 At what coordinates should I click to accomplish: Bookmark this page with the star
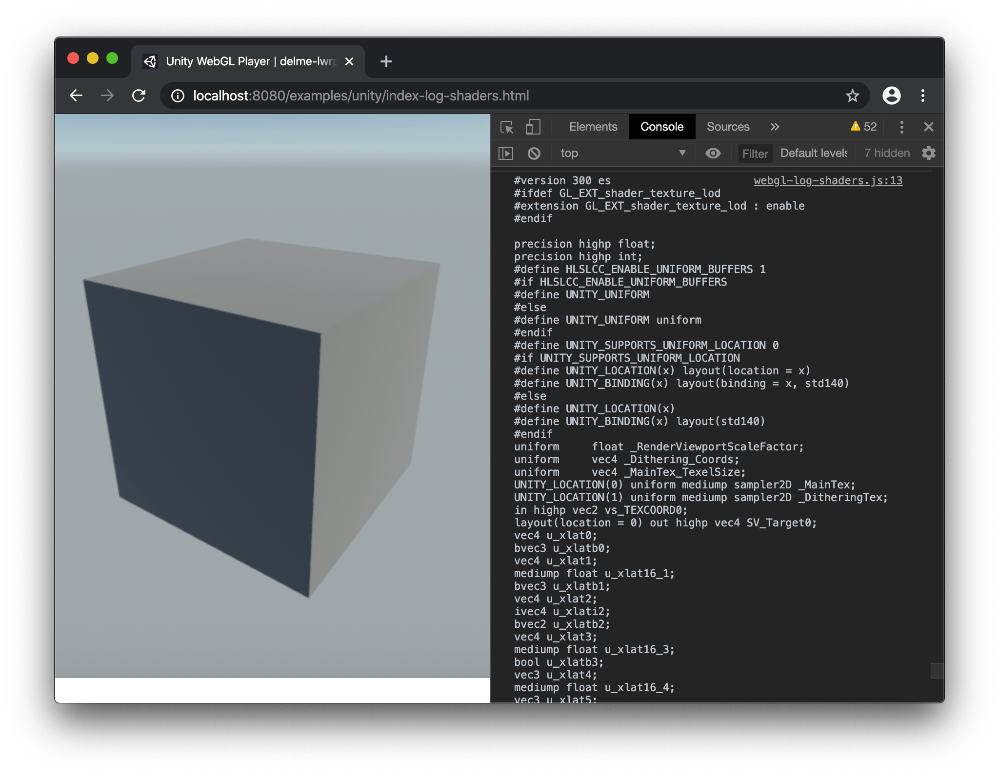852,96
